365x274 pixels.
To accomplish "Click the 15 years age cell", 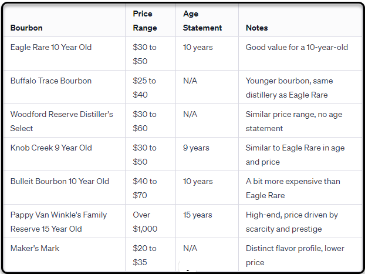I will pyautogui.click(x=198, y=215).
